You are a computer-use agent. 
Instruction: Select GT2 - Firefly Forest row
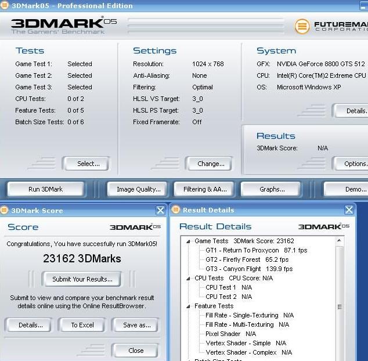point(247,259)
